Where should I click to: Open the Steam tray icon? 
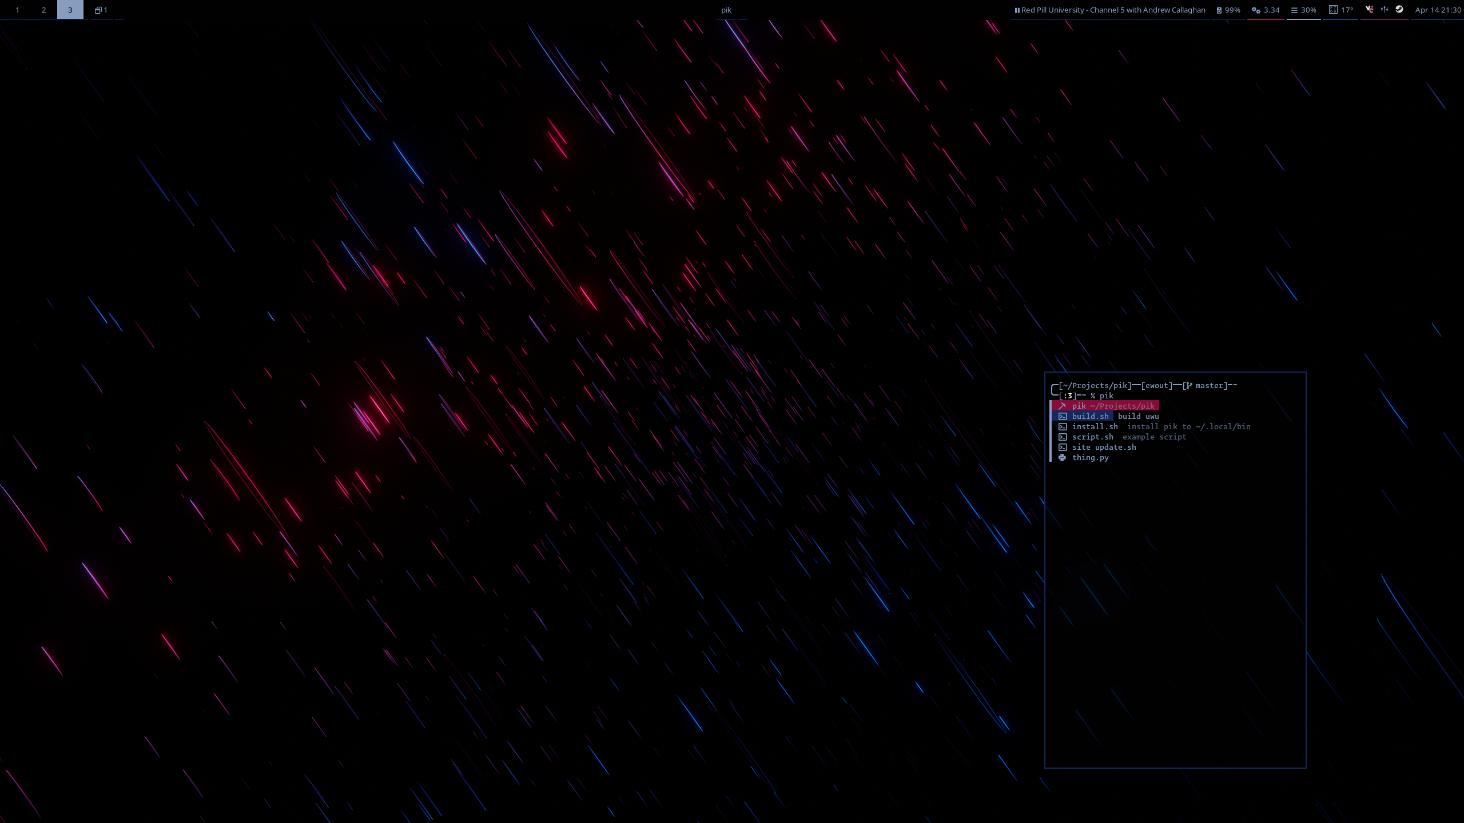[x=1399, y=9]
